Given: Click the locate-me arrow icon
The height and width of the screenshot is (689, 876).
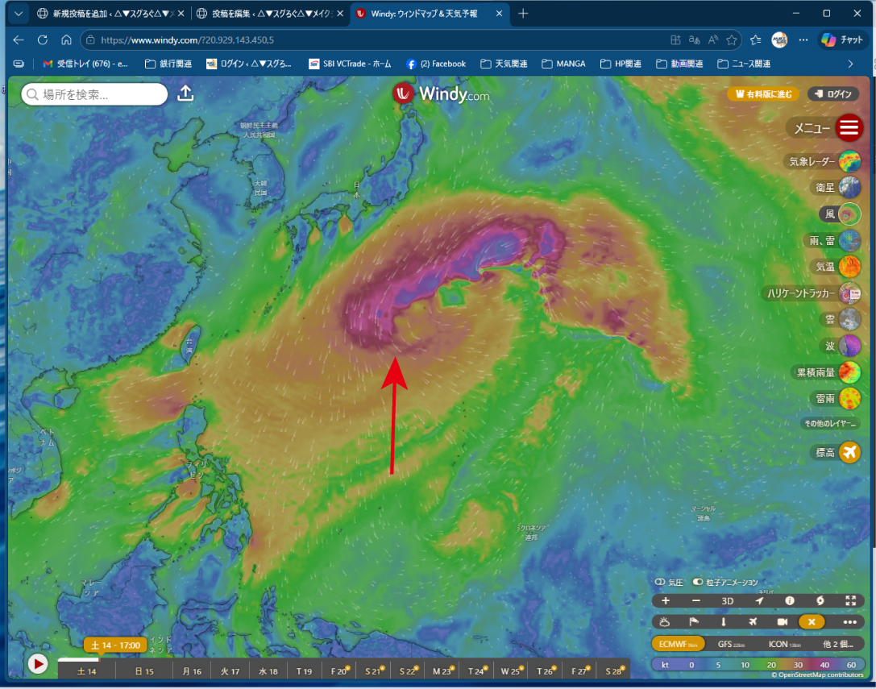Looking at the screenshot, I should tap(758, 600).
